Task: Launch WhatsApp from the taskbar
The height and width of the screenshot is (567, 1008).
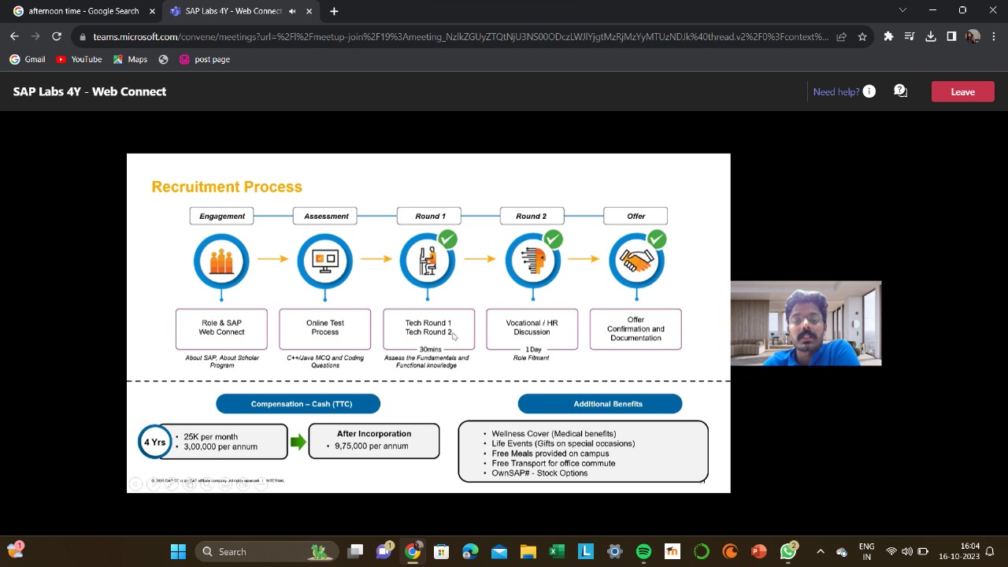Action: click(x=787, y=551)
